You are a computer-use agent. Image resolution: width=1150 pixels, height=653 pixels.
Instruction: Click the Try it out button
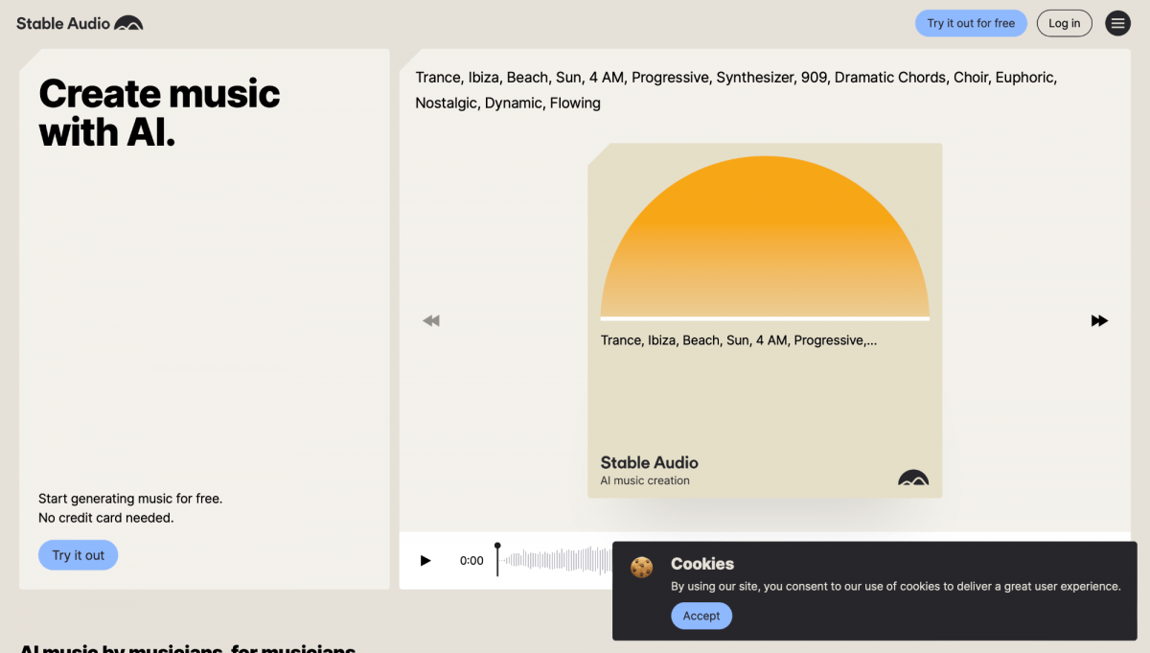78,554
